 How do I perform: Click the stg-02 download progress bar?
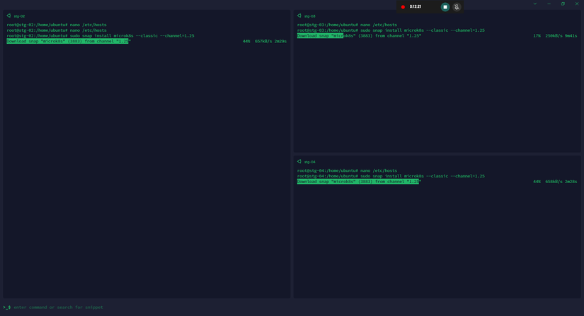[69, 41]
